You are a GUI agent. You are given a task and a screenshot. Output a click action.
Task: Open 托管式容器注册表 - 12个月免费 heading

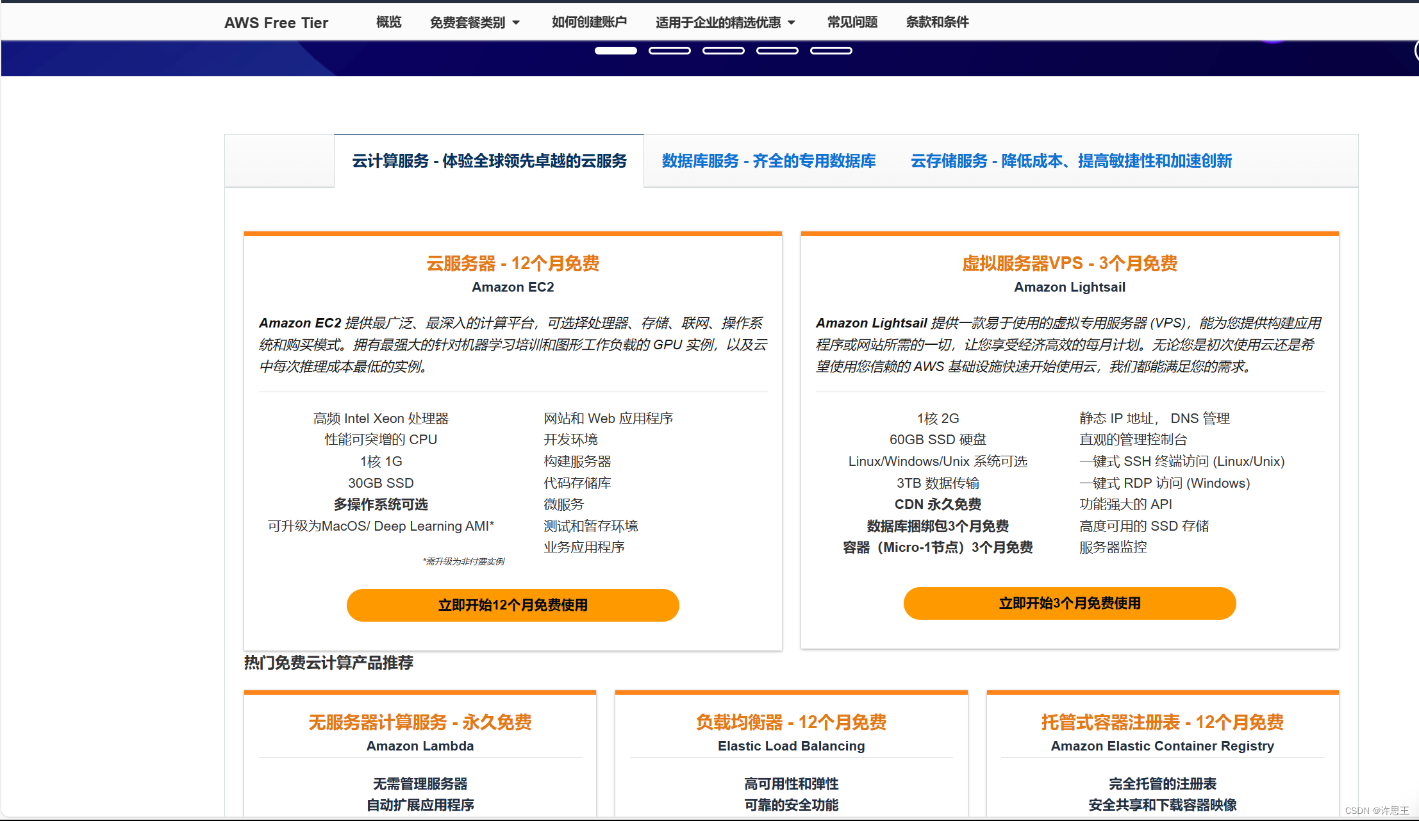pyautogui.click(x=1162, y=722)
